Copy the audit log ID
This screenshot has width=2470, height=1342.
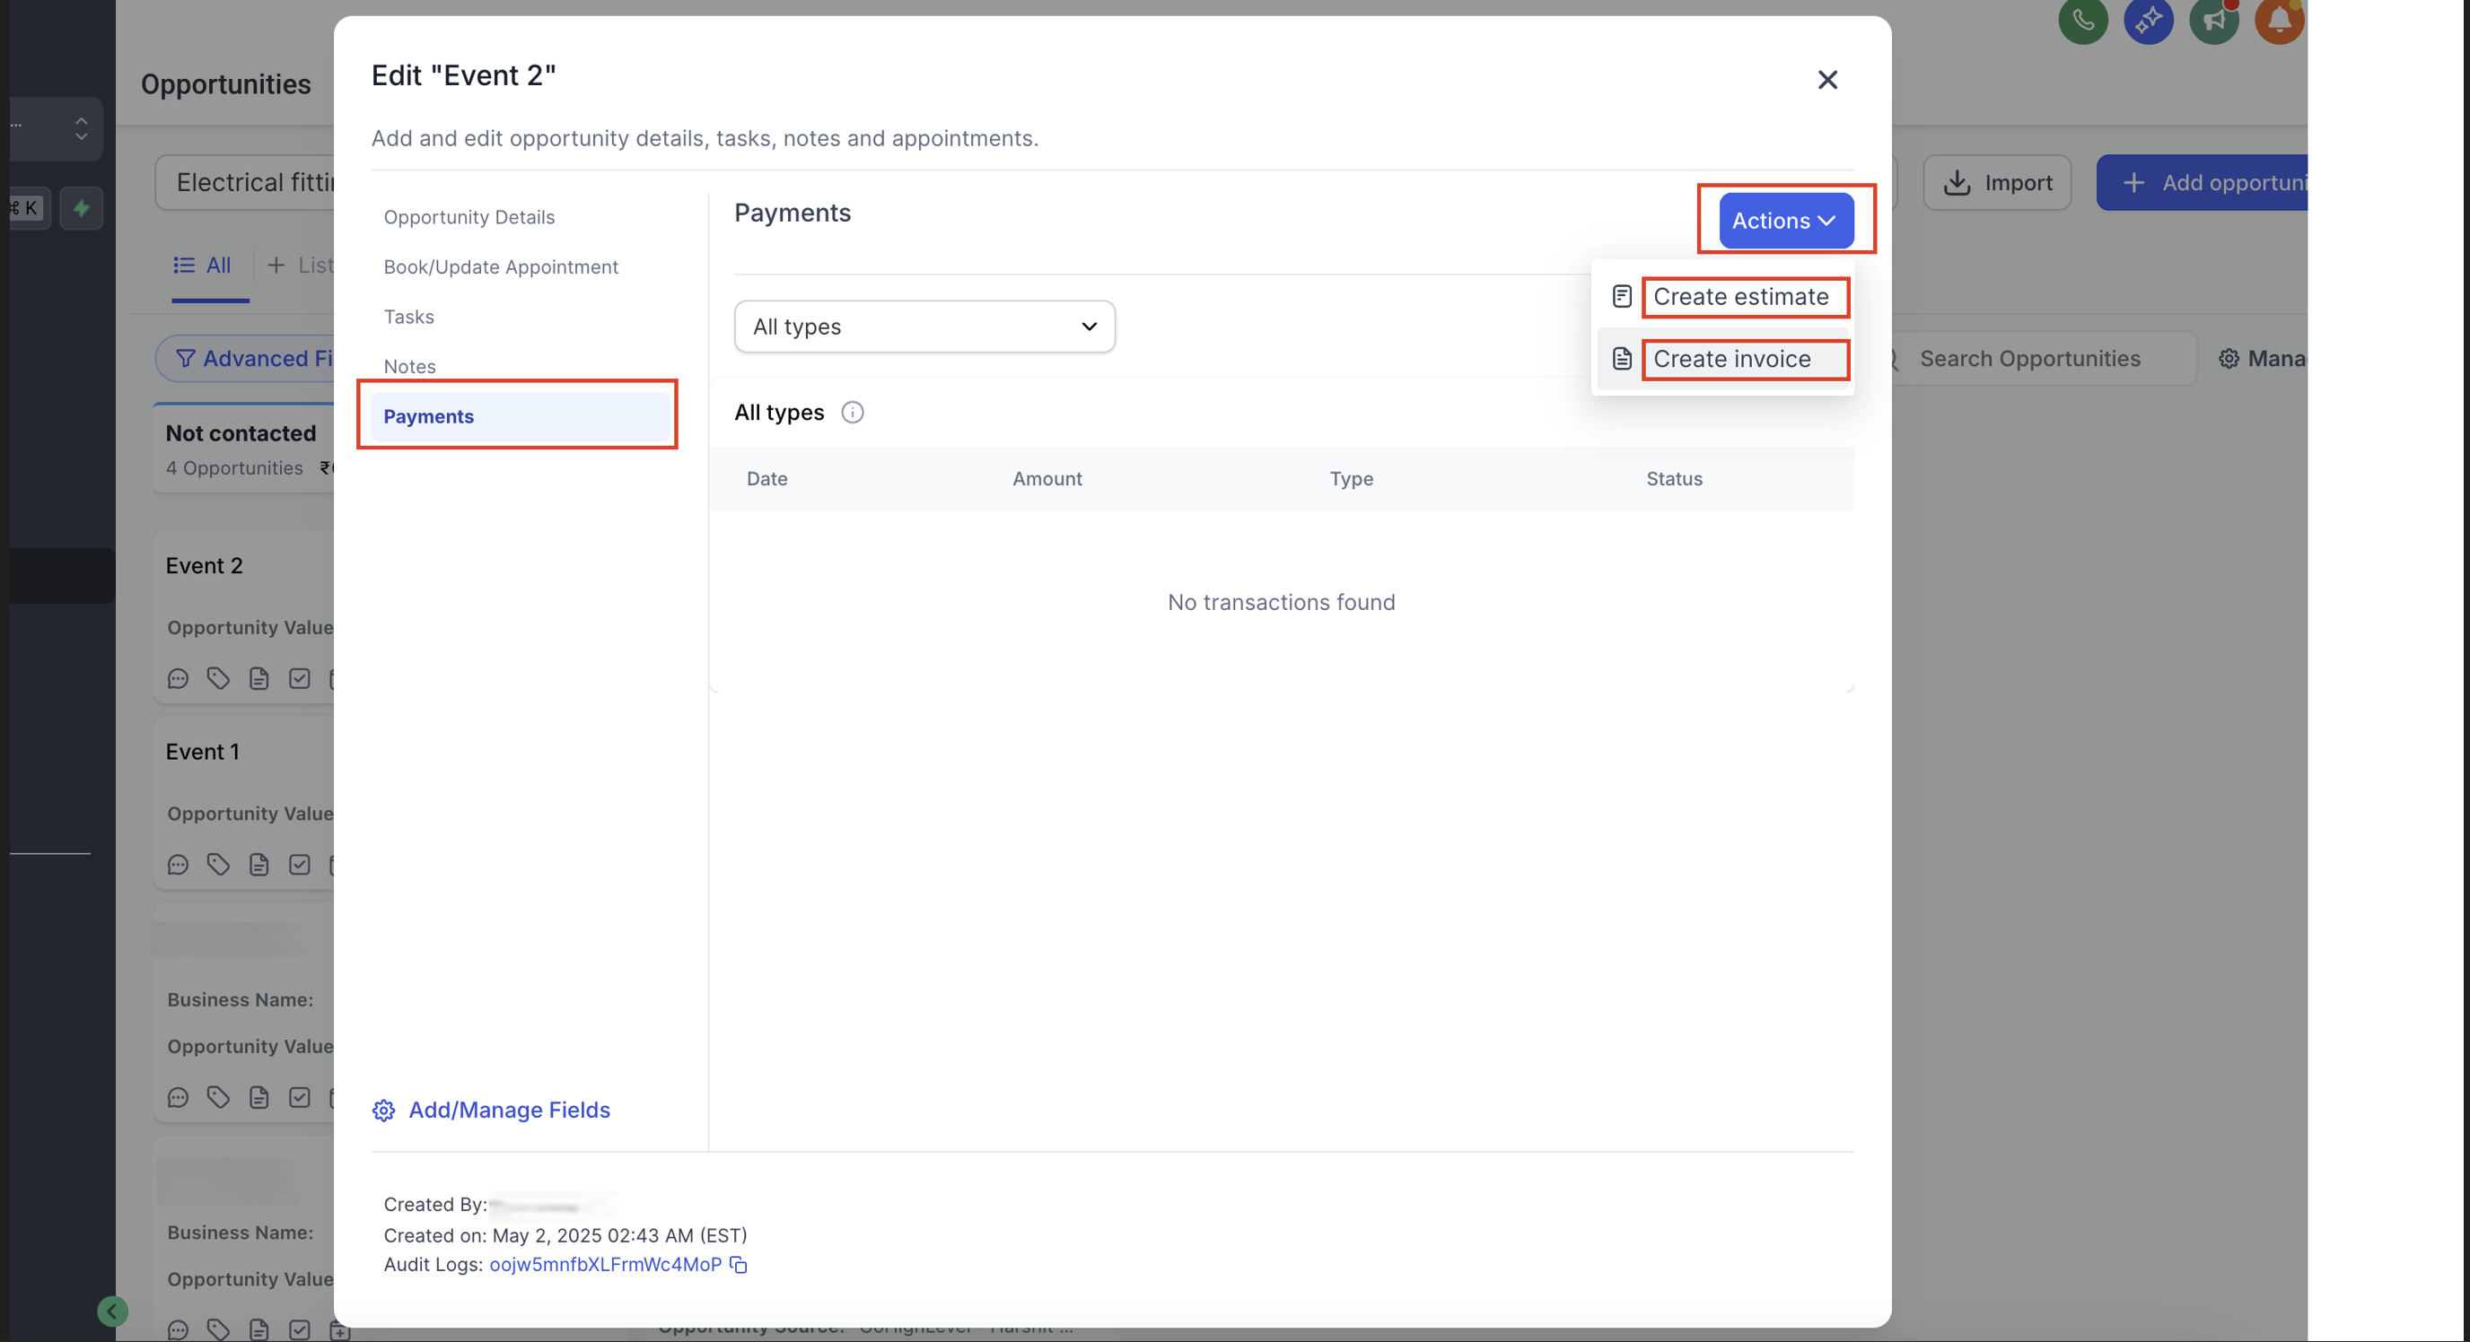(739, 1264)
